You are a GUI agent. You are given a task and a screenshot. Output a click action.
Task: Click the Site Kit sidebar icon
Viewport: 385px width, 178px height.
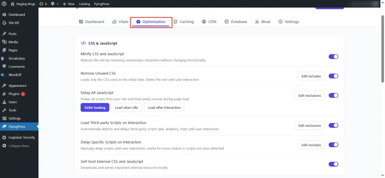tap(4, 23)
